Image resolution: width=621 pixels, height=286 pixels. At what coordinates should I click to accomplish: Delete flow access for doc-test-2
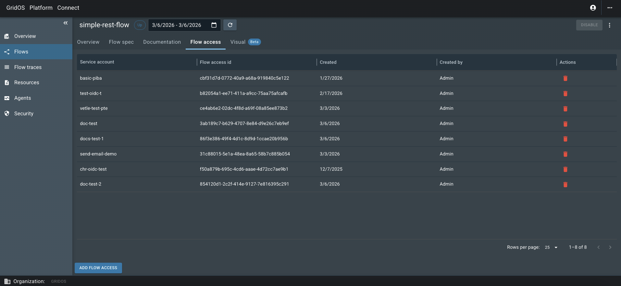565,185
